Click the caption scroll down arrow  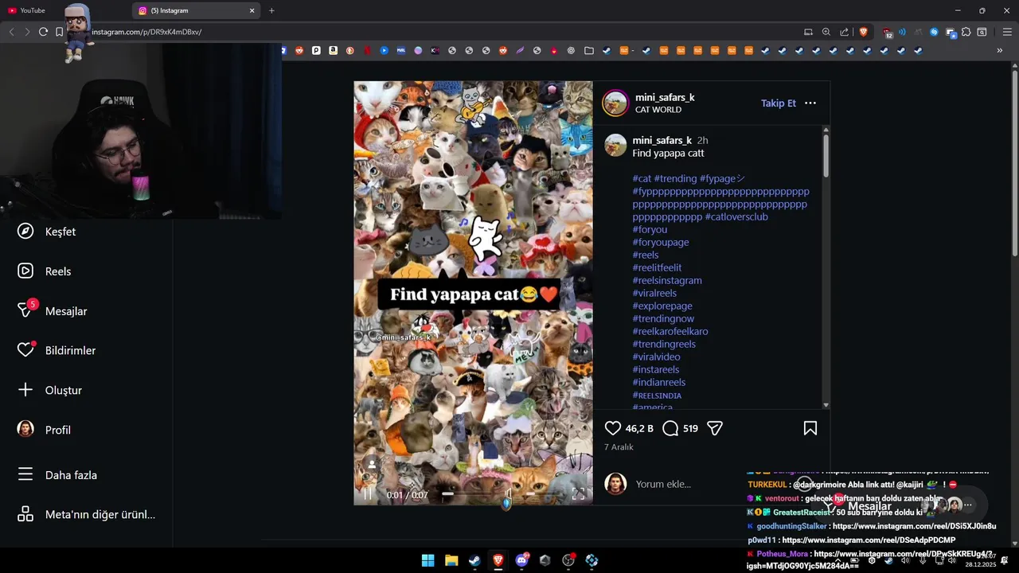pos(826,405)
